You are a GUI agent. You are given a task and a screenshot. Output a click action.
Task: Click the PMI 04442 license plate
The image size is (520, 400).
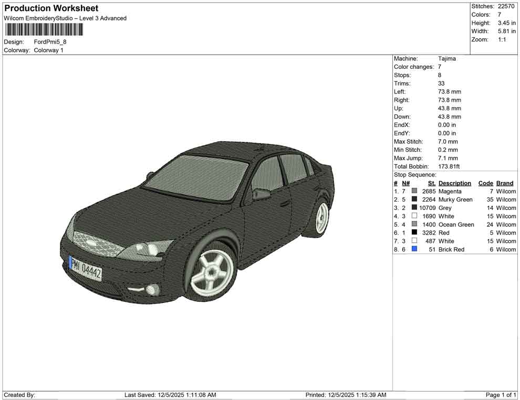[86, 269]
